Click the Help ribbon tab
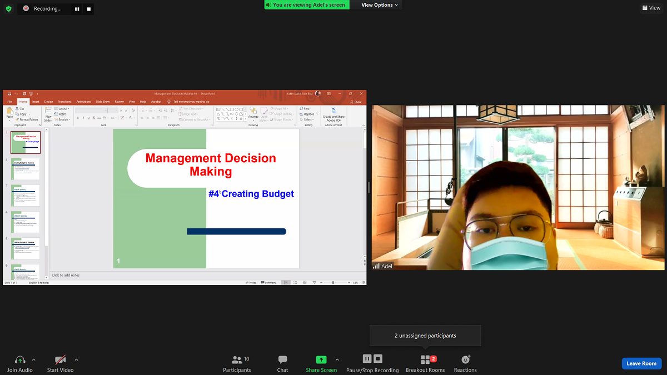The height and width of the screenshot is (375, 667). coord(143,102)
